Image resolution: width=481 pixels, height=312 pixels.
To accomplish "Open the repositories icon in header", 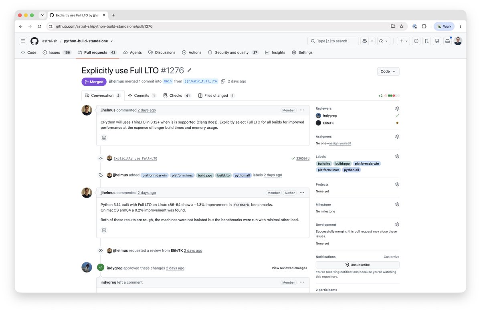I will point(437,41).
